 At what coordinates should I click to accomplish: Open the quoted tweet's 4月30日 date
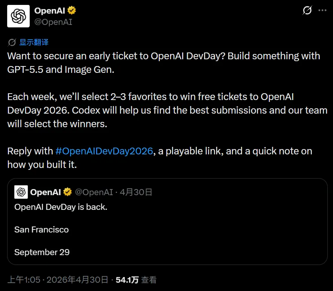pyautogui.click(x=136, y=192)
